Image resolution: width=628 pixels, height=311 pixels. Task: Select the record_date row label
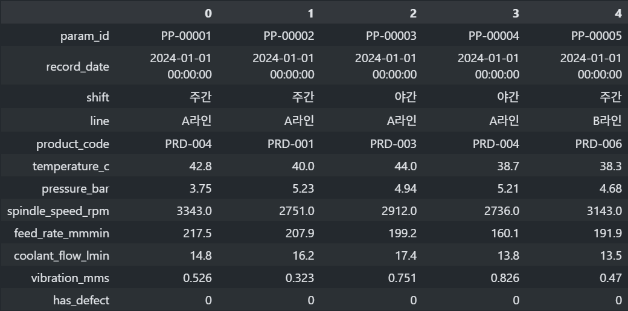pyautogui.click(x=78, y=66)
